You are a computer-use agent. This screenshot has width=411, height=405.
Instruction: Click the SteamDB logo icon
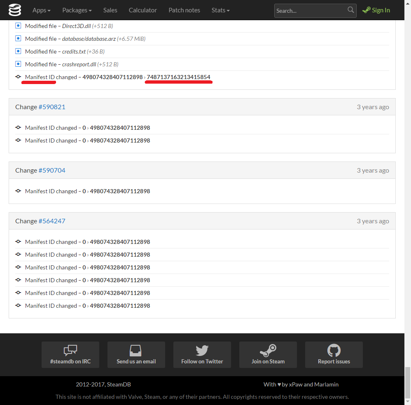[14, 10]
